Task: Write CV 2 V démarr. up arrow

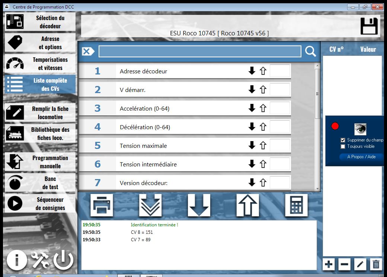Action: (263, 89)
